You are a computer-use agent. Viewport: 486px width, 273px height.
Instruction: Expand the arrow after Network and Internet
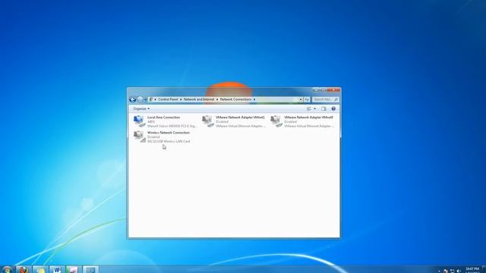coord(217,99)
